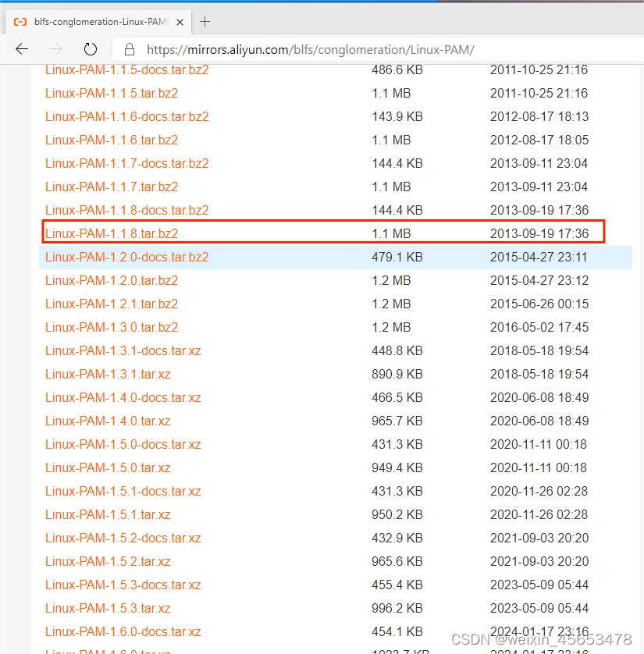Open Linux-PAM-1.5.0-docs.tar.xz link

pyautogui.click(x=123, y=444)
